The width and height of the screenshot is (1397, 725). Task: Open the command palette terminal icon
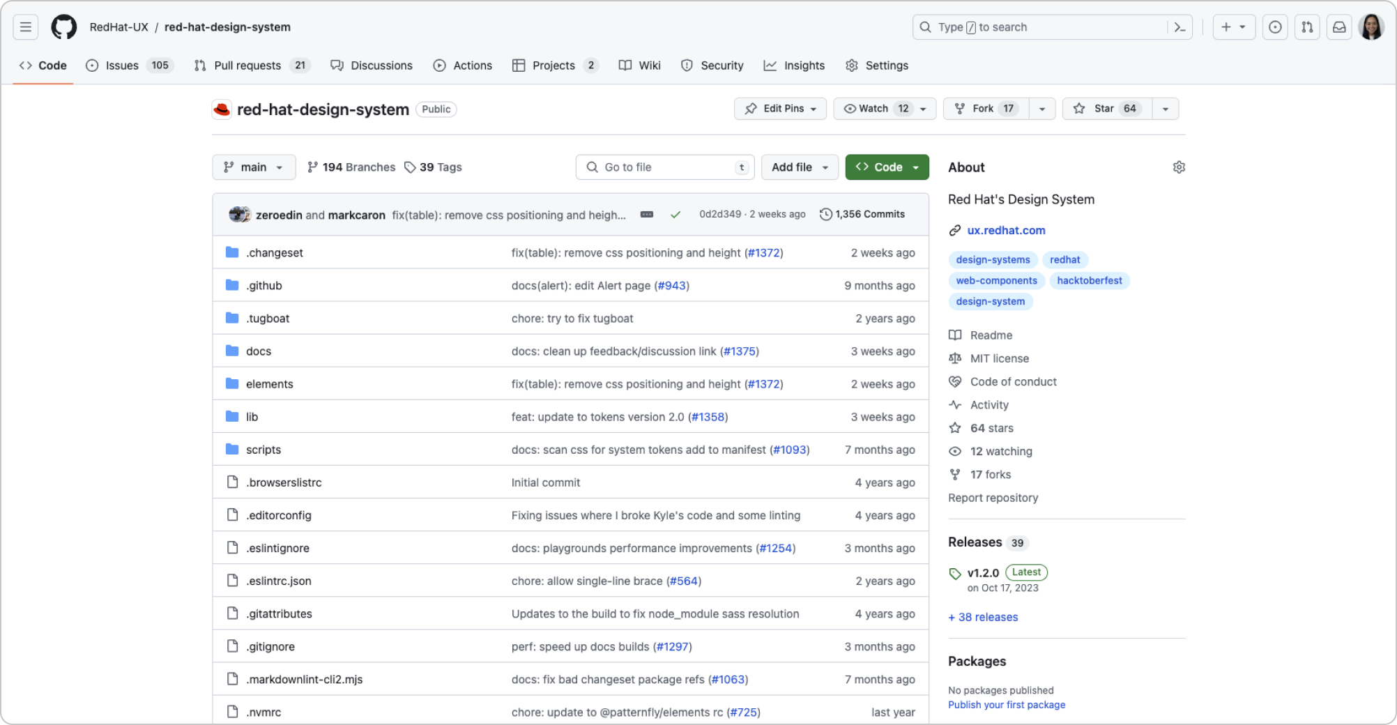1179,26
